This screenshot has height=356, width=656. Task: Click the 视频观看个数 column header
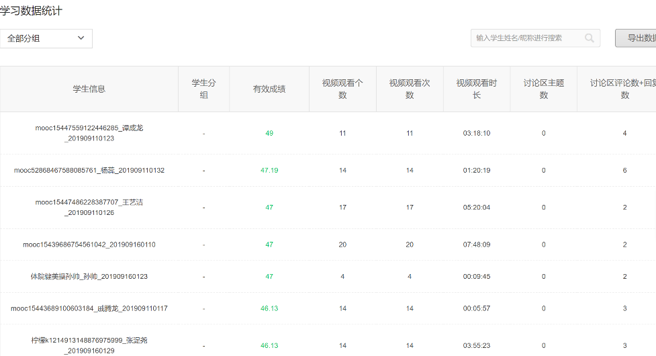[x=342, y=89]
